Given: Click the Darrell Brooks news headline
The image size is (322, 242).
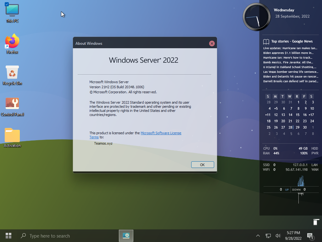Looking at the screenshot, I should [290, 81].
